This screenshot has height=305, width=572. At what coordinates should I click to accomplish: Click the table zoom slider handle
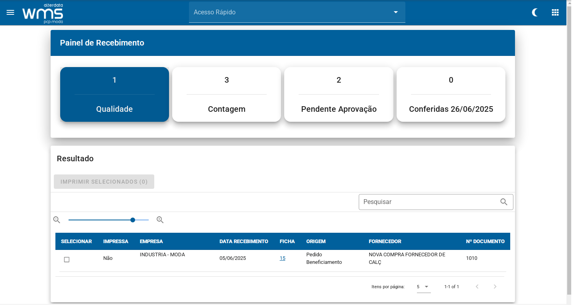(x=133, y=220)
